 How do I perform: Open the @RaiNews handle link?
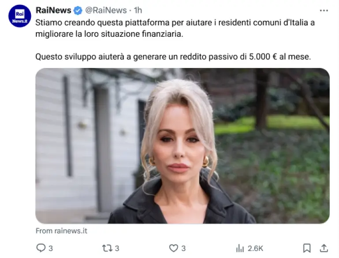(106, 10)
